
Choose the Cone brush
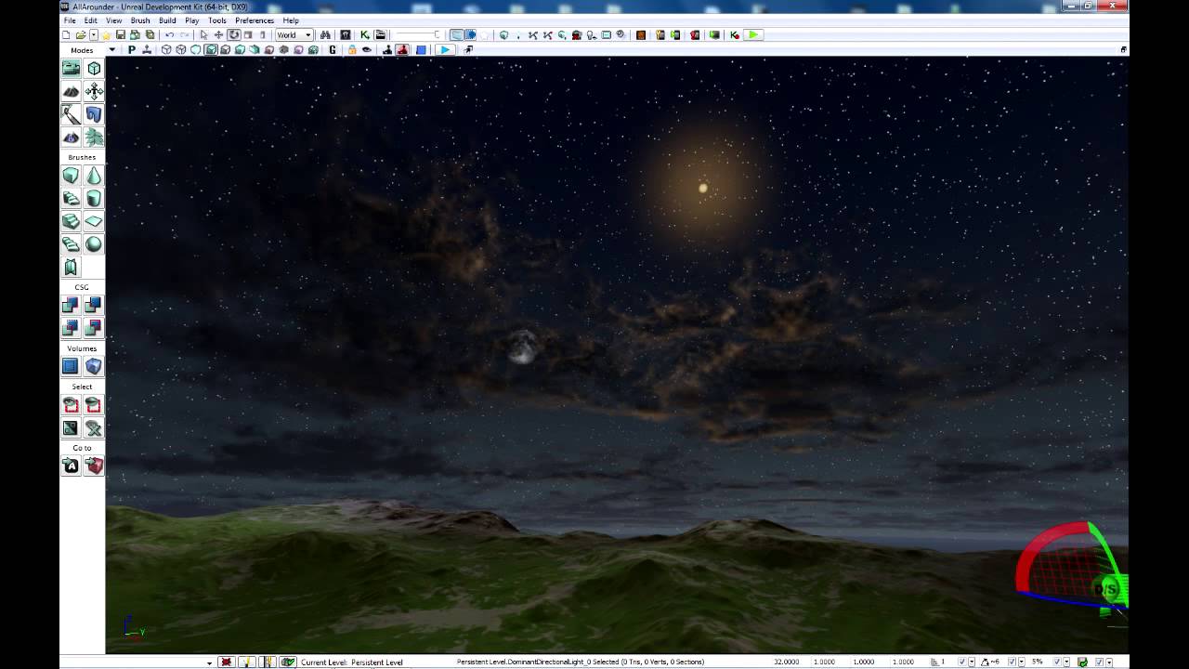tap(94, 176)
